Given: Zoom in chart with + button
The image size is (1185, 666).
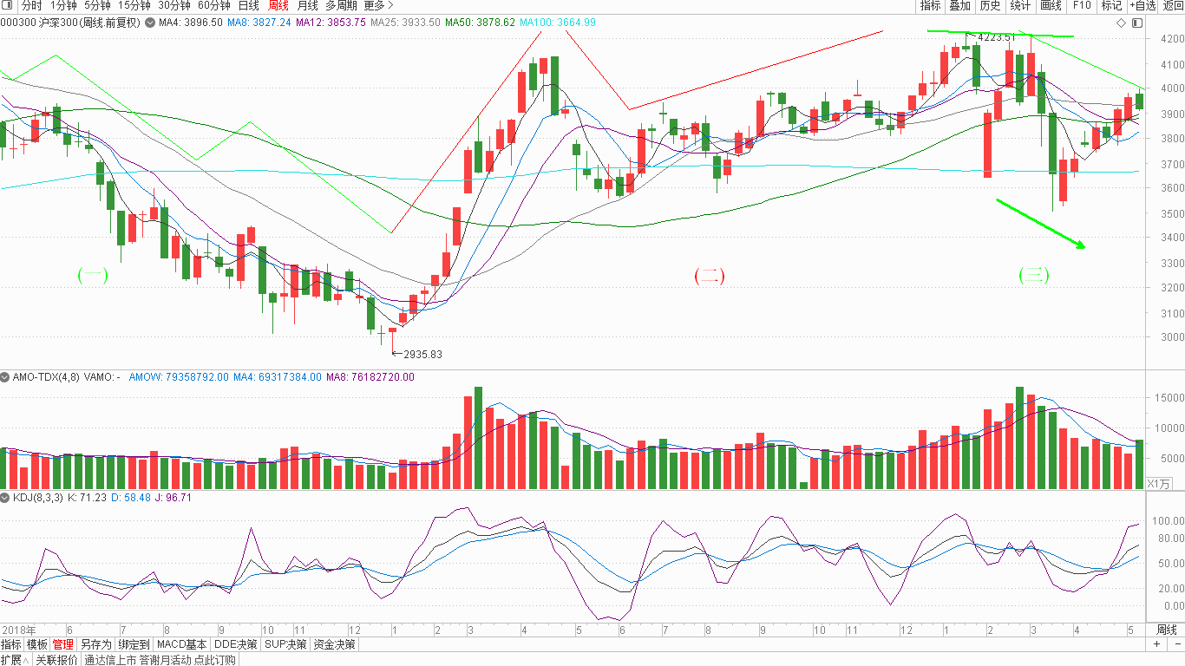Looking at the screenshot, I should click(1157, 644).
